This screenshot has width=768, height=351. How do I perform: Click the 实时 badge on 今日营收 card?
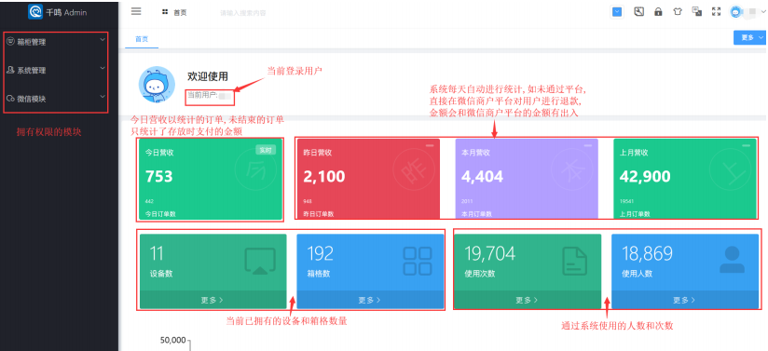point(266,150)
